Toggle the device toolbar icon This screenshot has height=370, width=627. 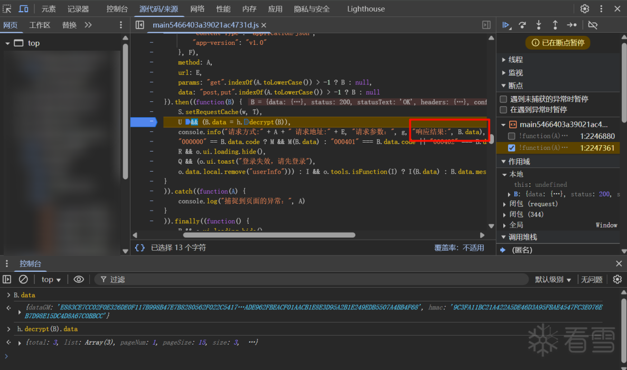click(x=24, y=9)
